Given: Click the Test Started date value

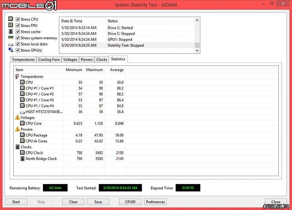Looking at the screenshot, I should point(120,188).
